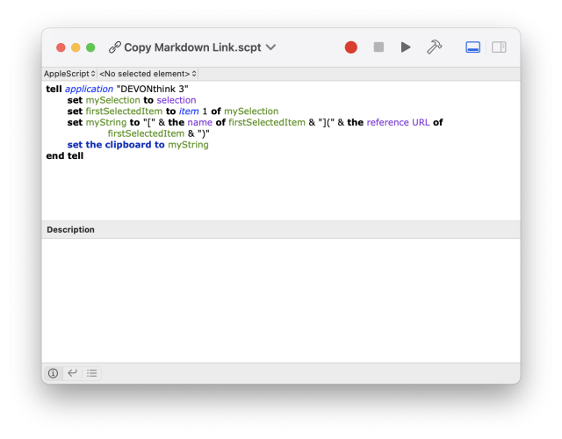Toggle the side pane view
562x439 pixels.
coord(499,47)
